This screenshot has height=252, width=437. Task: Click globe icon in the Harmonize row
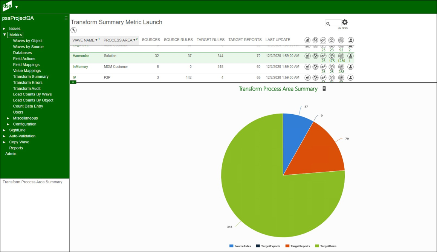coord(315,56)
